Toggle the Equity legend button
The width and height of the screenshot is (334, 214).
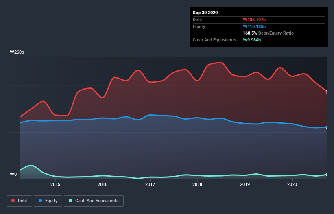(48, 201)
